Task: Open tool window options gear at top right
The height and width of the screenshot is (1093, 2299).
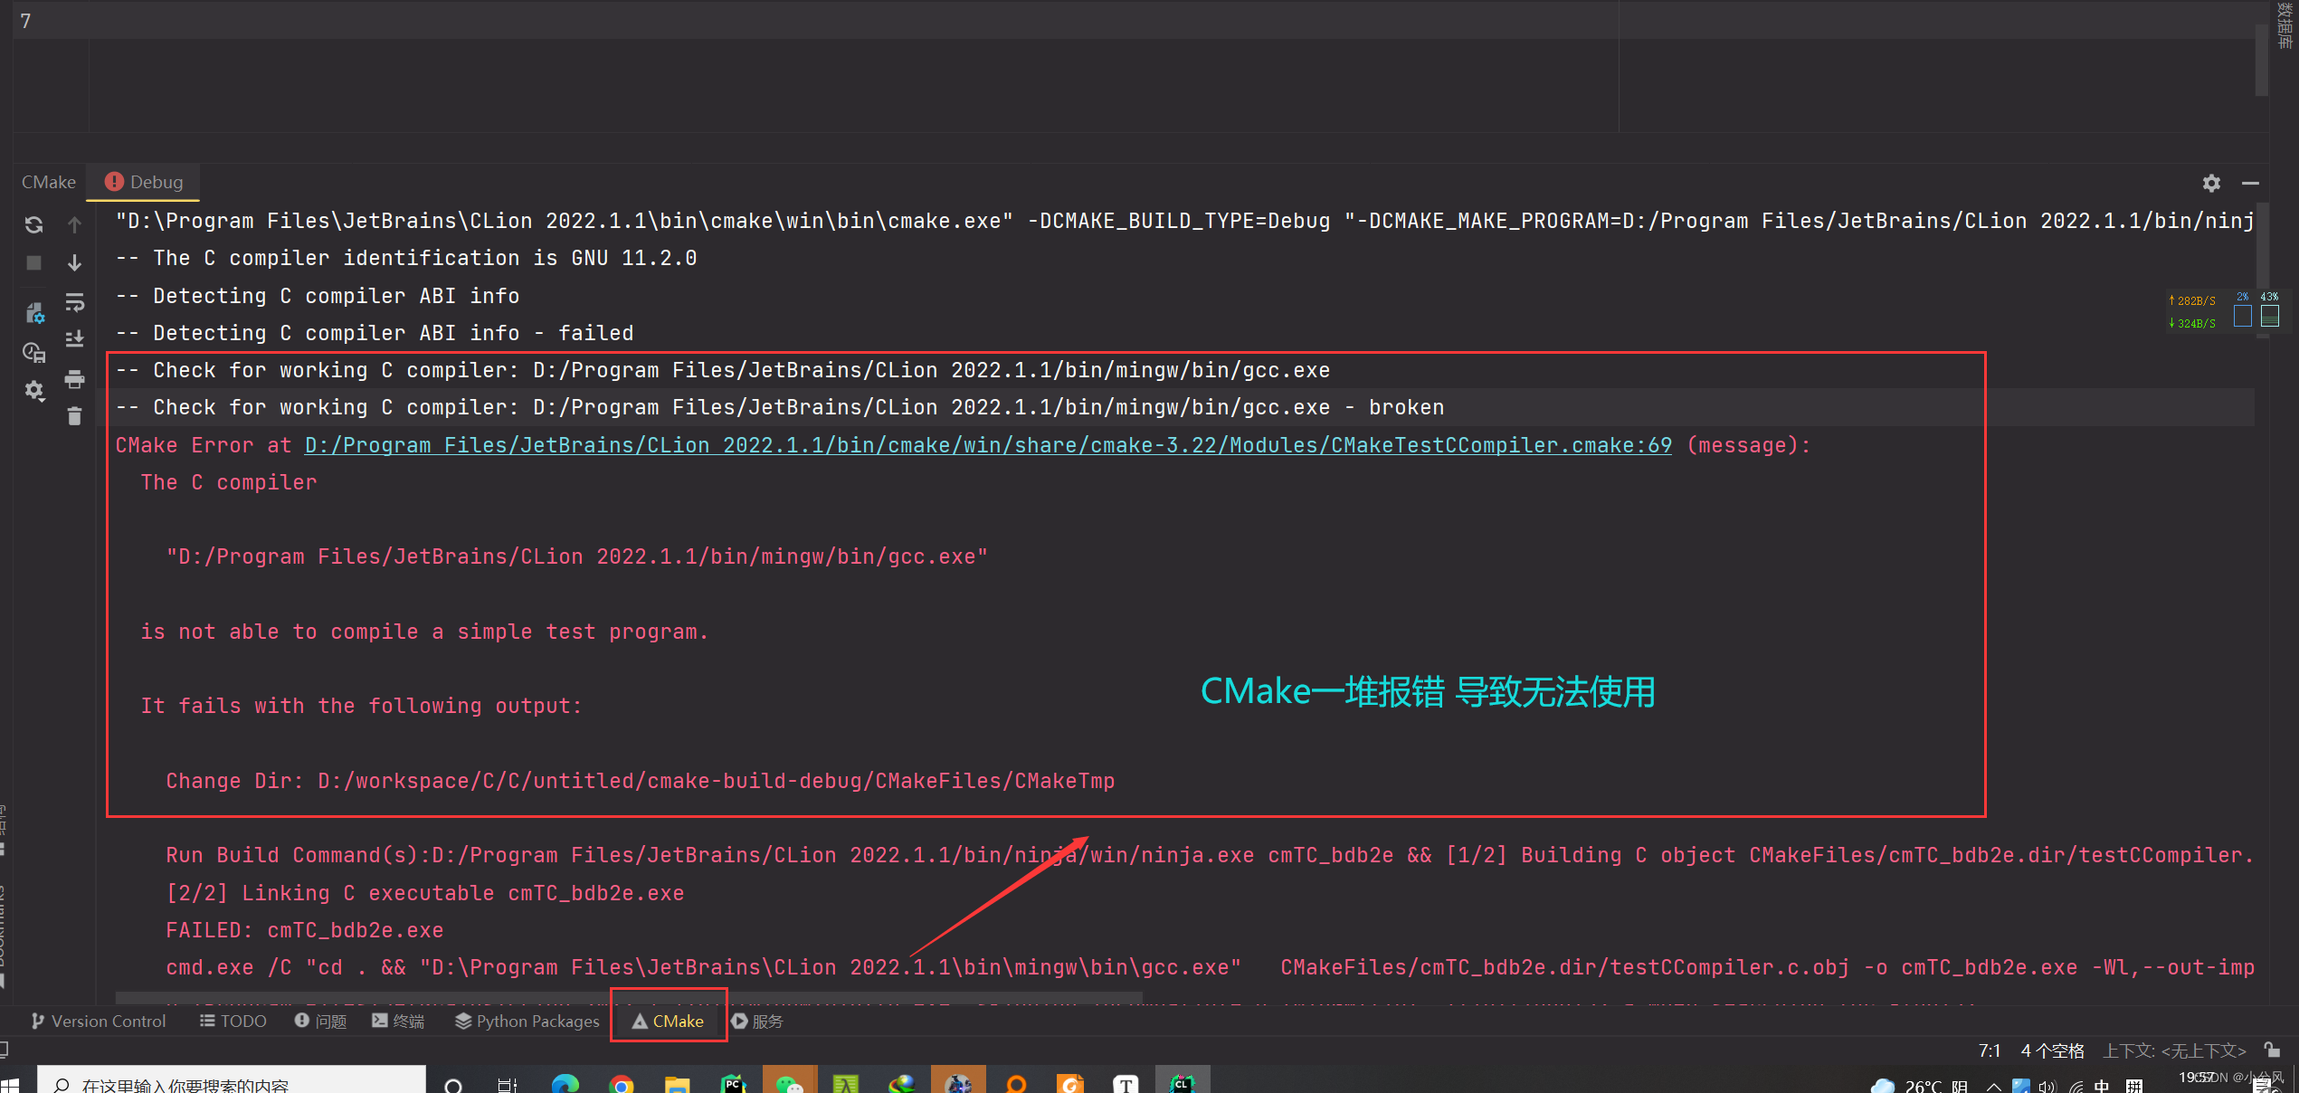Action: pyautogui.click(x=2211, y=183)
